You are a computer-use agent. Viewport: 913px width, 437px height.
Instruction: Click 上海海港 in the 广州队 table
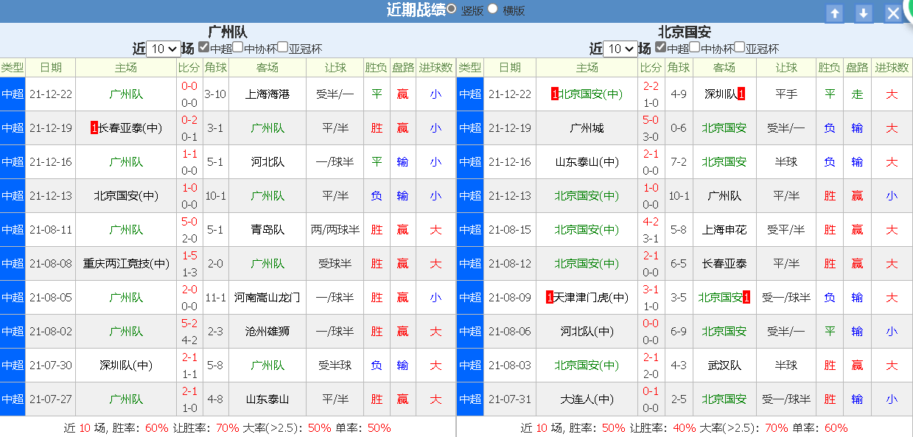point(267,94)
